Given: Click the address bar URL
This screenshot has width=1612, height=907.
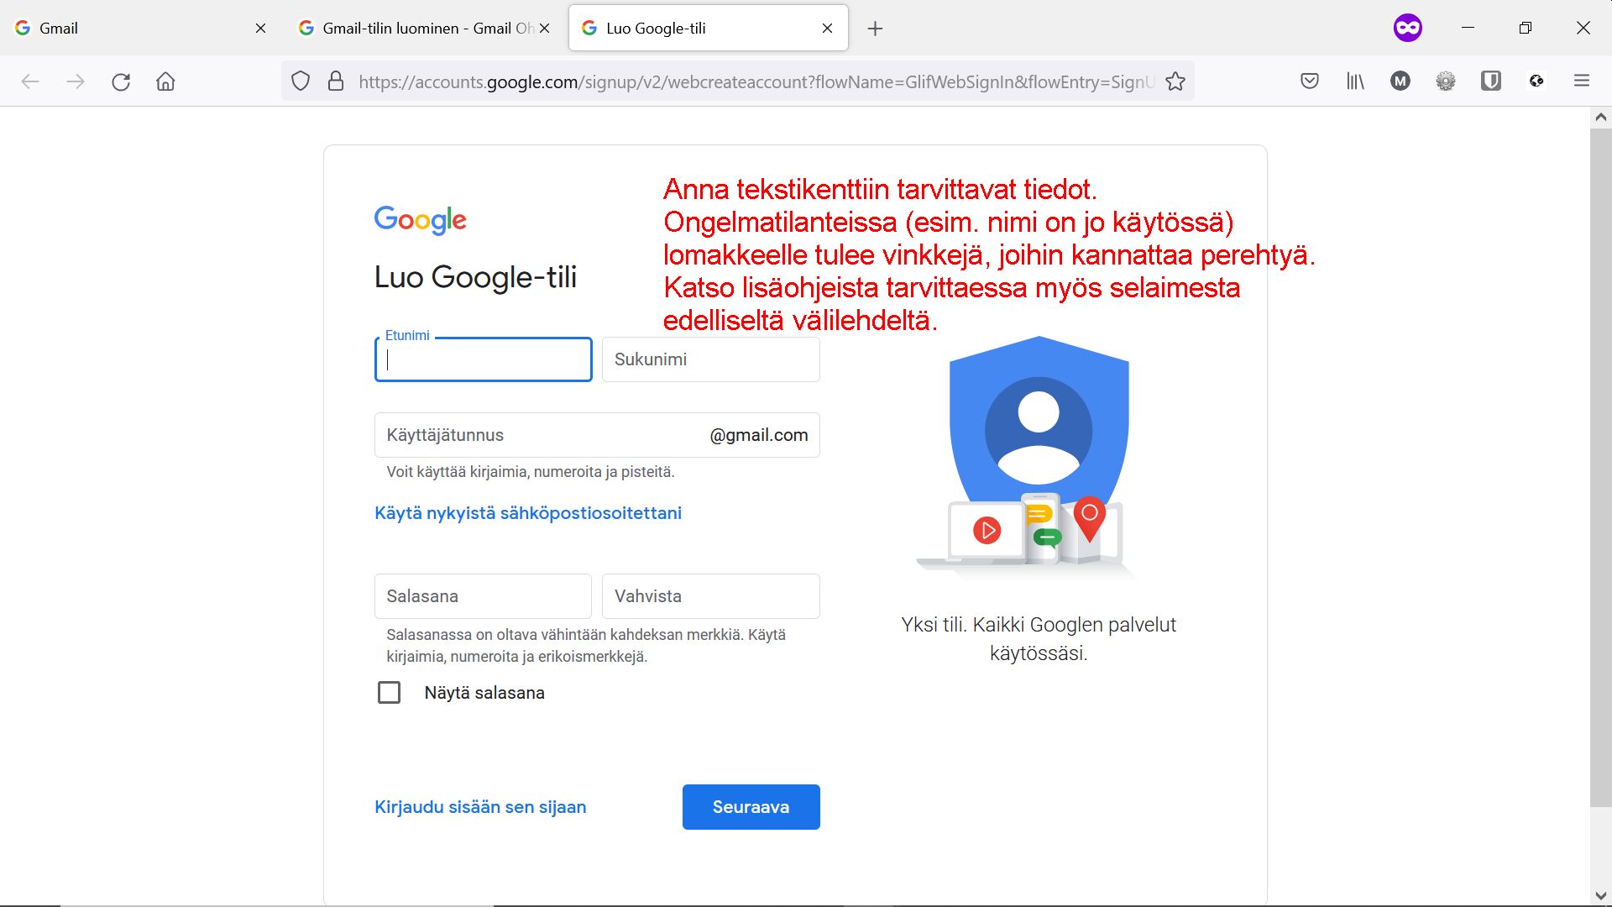Looking at the screenshot, I should pyautogui.click(x=756, y=81).
